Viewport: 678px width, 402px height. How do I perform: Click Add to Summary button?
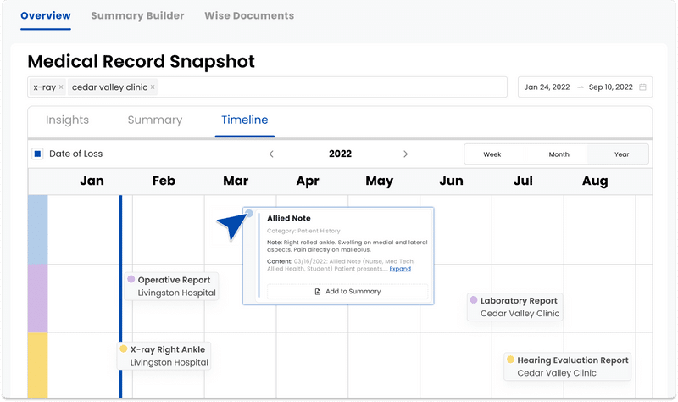coord(347,291)
